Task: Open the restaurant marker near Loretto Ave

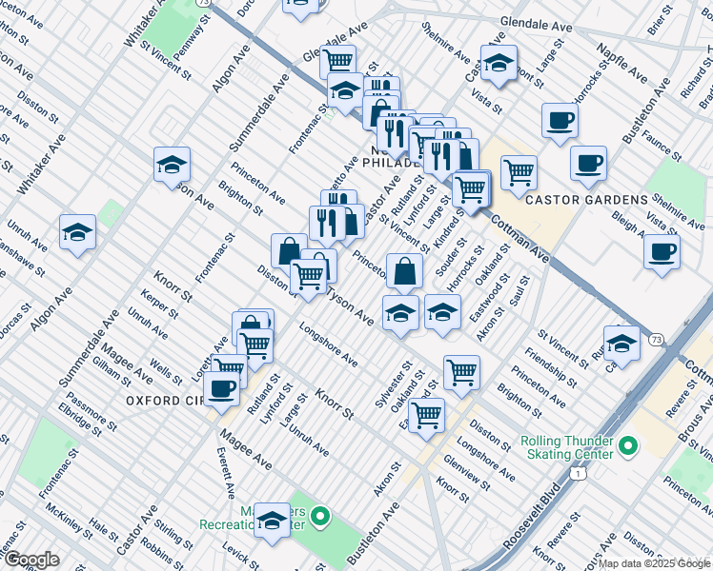Action: (x=327, y=226)
